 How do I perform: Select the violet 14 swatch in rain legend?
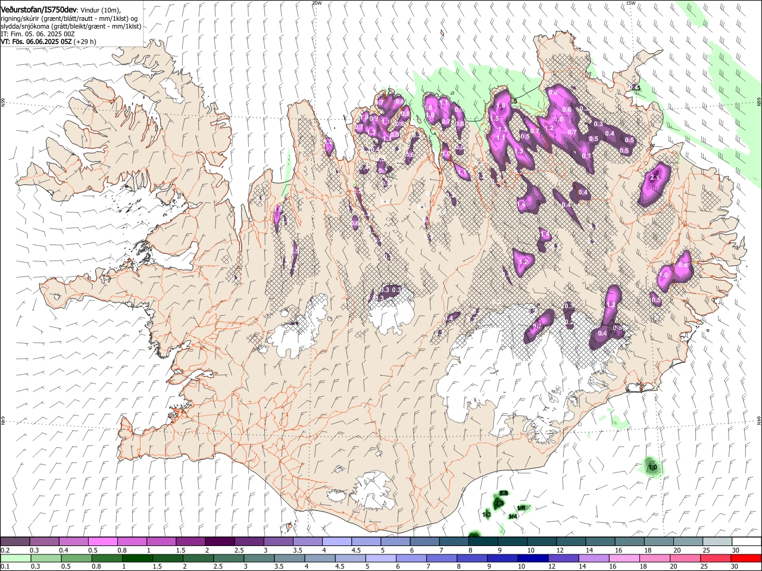click(x=594, y=559)
